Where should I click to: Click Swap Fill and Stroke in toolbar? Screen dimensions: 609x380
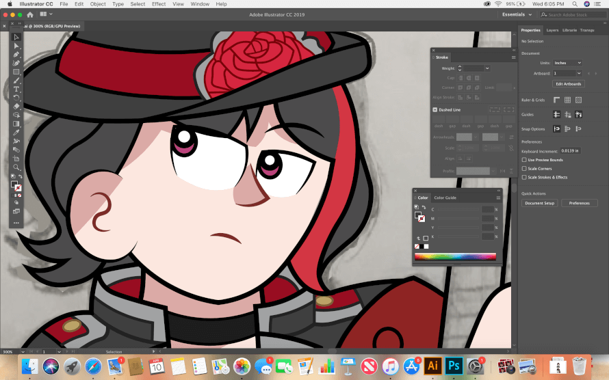pyautogui.click(x=21, y=176)
